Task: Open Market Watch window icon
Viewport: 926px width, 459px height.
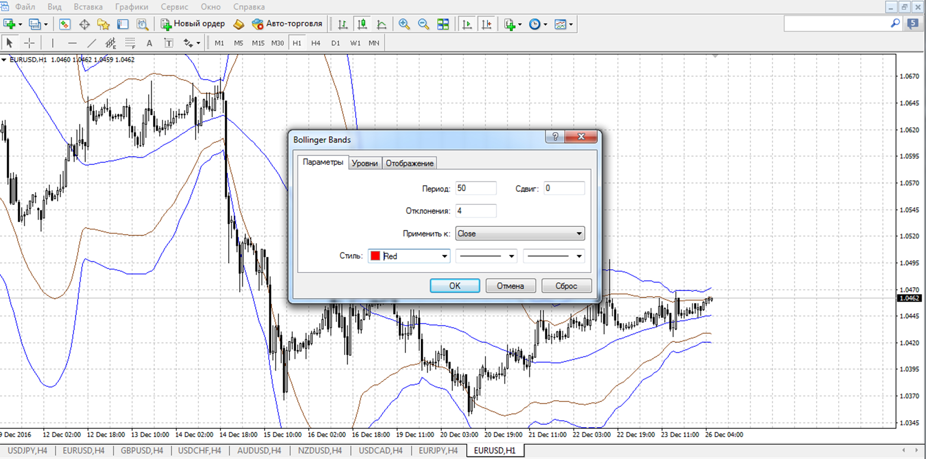Action: tap(65, 24)
